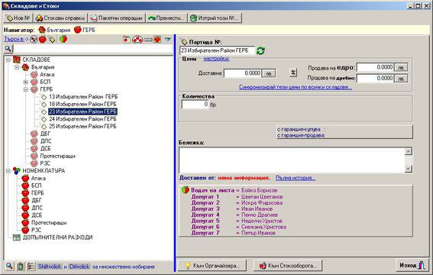Click the multi-apple cluster icon above tree

click(x=137, y=40)
